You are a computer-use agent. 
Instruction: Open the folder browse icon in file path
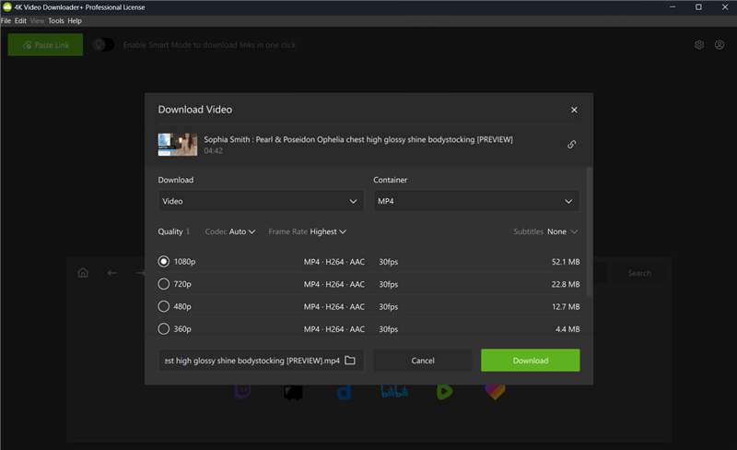click(x=350, y=361)
